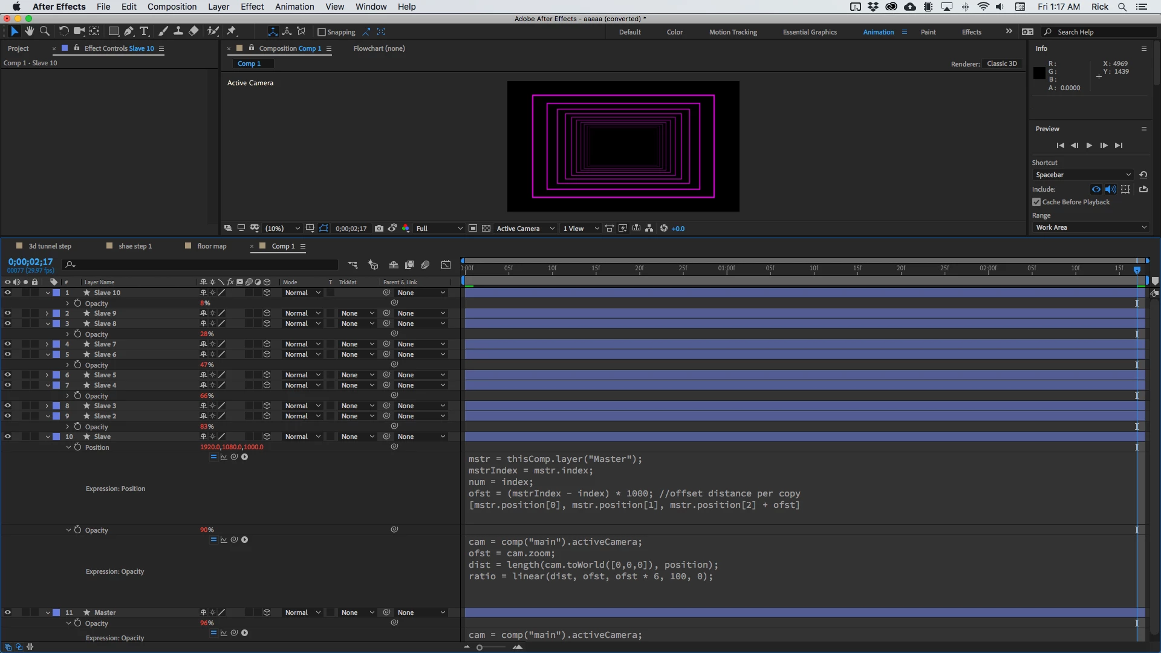Take a snapshot with camera icon
Viewport: 1161px width, 653px height.
coord(379,229)
